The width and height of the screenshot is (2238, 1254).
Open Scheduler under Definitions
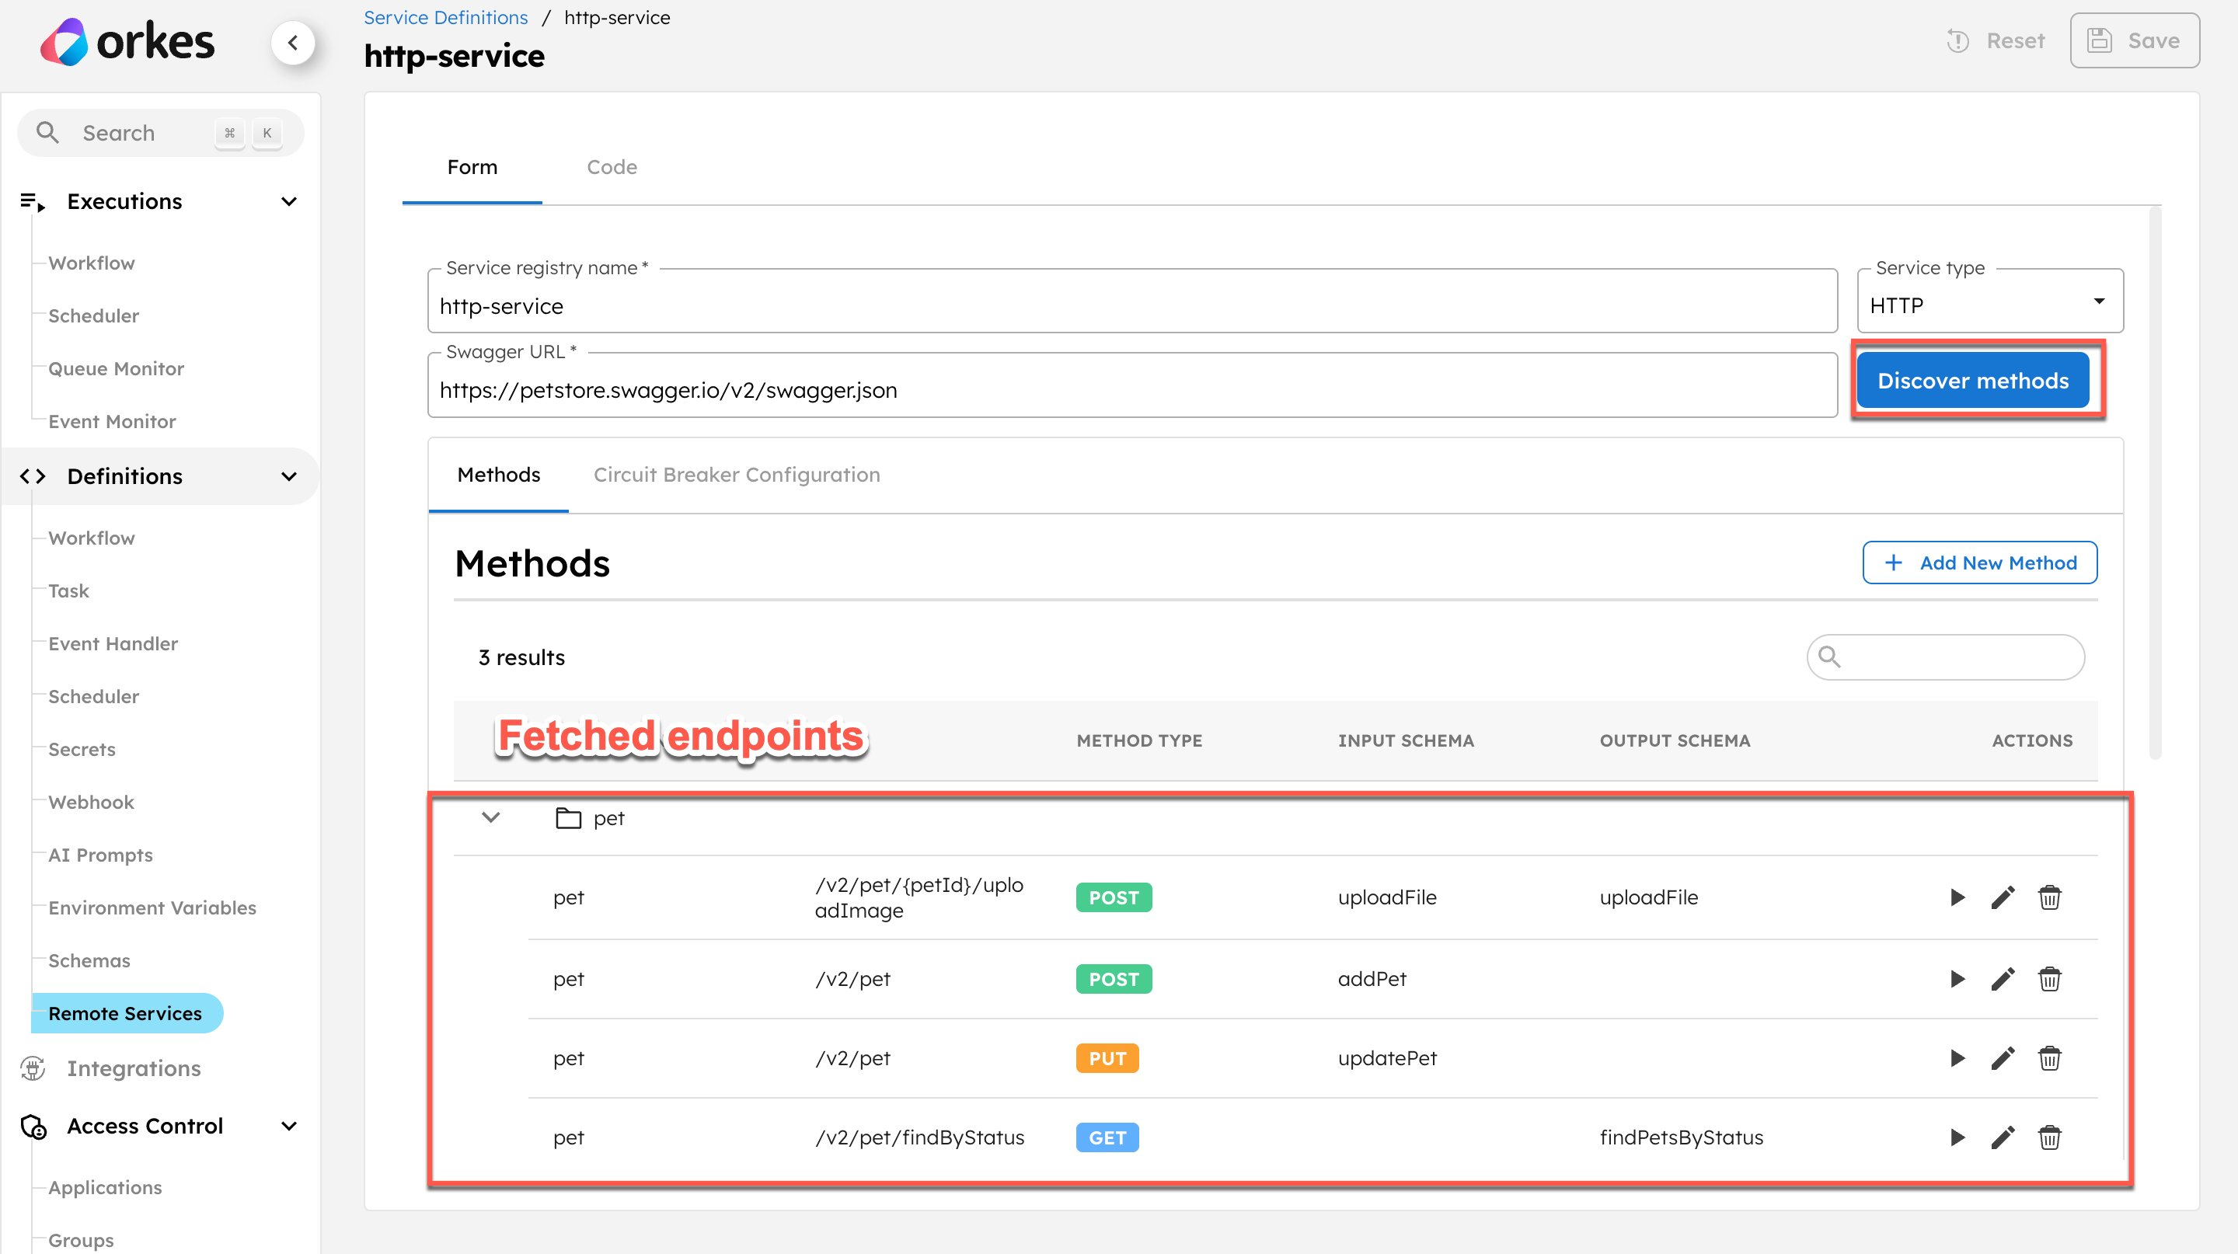click(93, 698)
